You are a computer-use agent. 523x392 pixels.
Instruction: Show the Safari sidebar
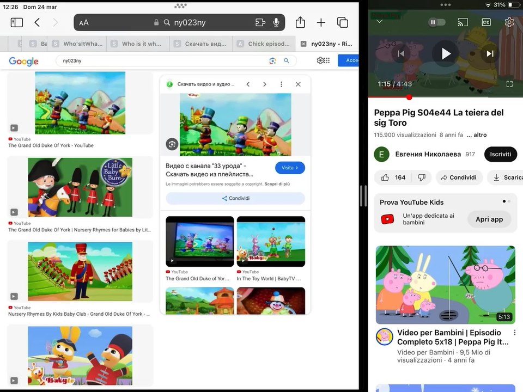(17, 23)
